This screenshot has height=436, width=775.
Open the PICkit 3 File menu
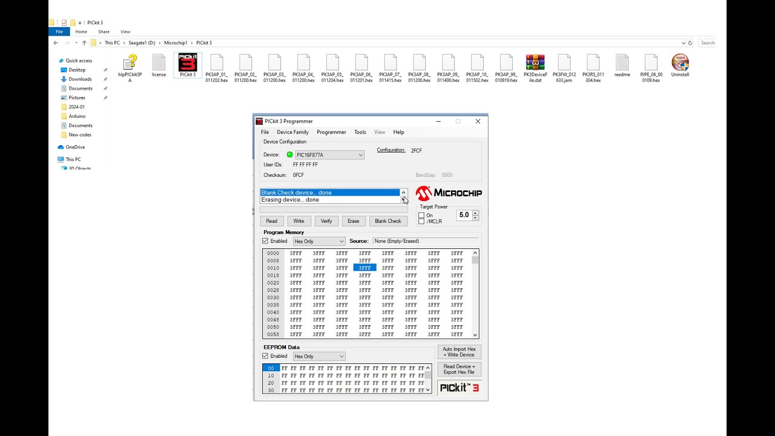[x=265, y=132]
